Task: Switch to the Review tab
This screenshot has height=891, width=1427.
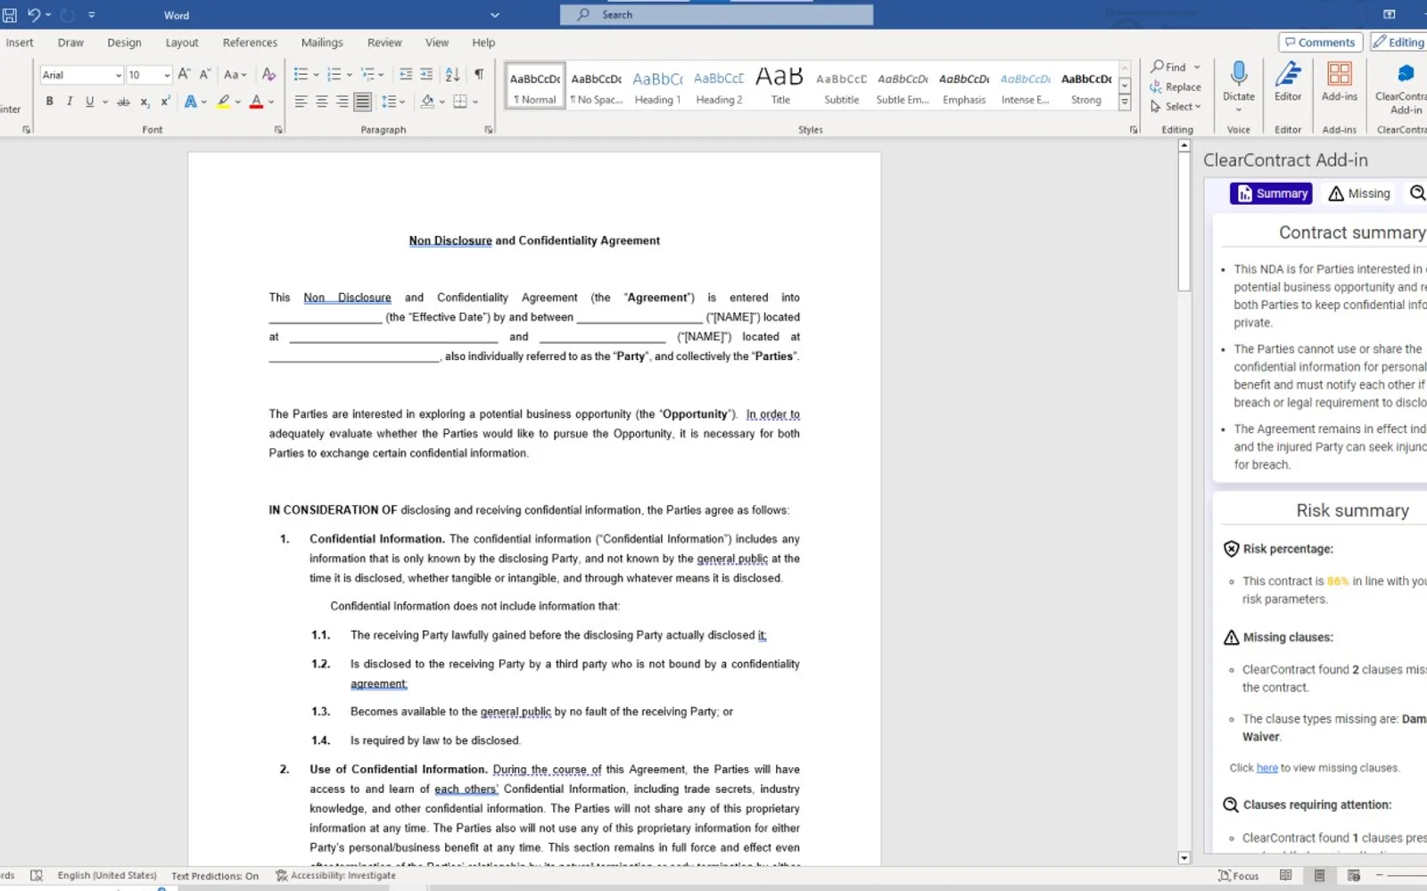Action: point(384,43)
